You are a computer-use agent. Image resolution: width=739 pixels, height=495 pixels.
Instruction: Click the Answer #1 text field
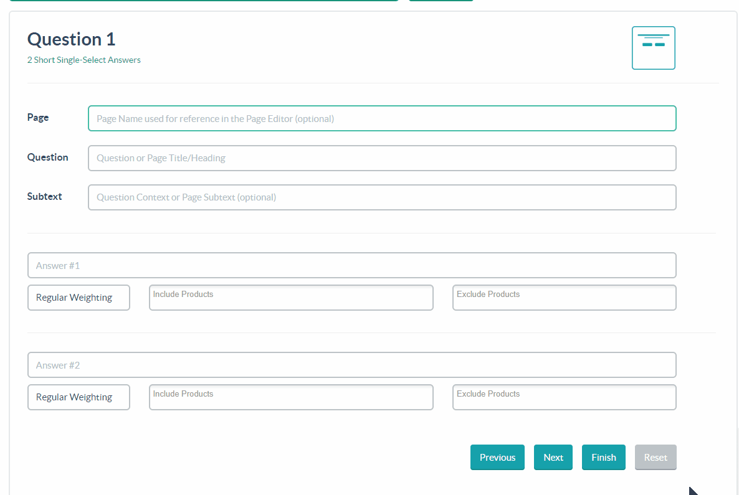351,265
